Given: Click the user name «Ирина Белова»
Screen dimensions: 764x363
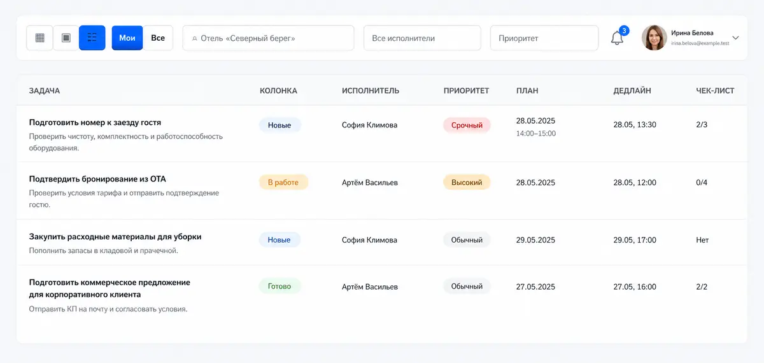Looking at the screenshot, I should click(x=692, y=32).
